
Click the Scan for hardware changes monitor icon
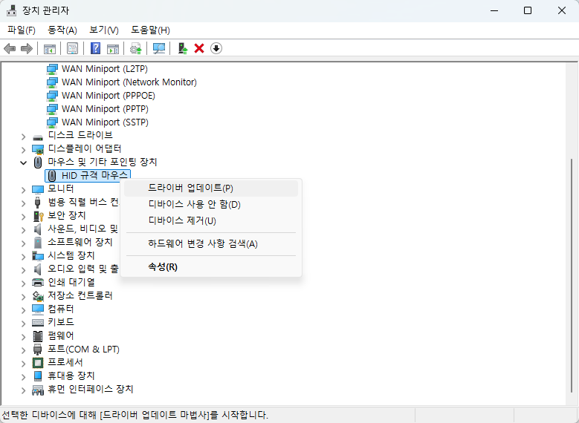[x=159, y=49]
